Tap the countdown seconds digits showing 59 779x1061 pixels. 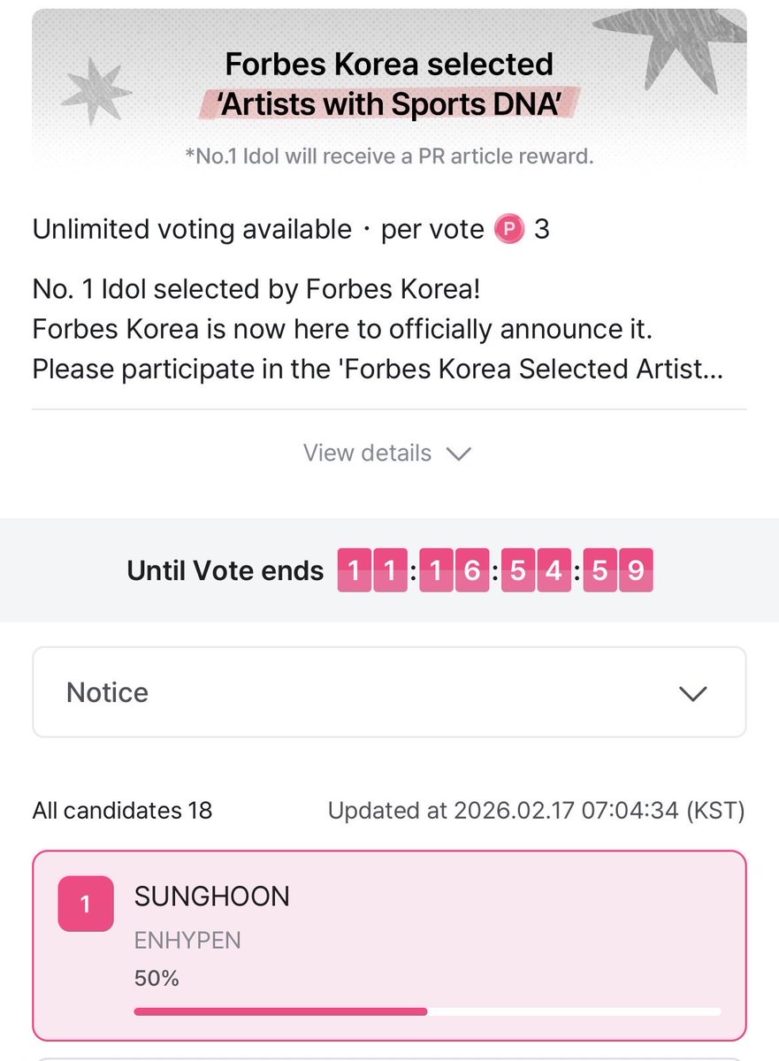coord(617,571)
